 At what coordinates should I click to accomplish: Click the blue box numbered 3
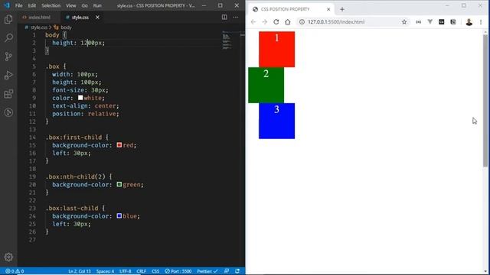pos(276,121)
